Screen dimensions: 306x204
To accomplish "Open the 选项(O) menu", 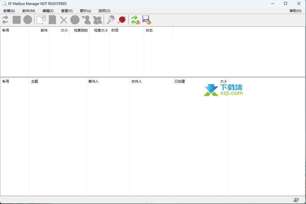I will point(104,11).
